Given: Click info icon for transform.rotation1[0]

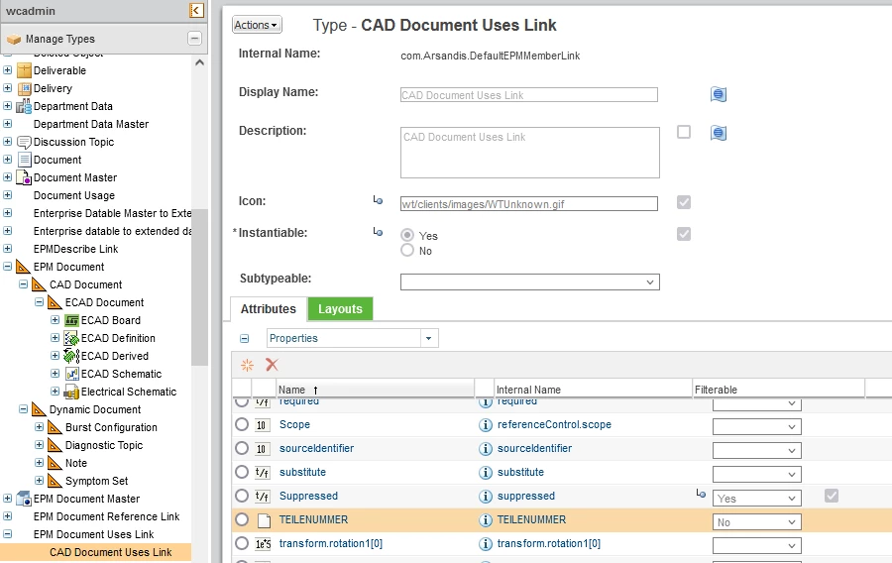Looking at the screenshot, I should [x=486, y=543].
